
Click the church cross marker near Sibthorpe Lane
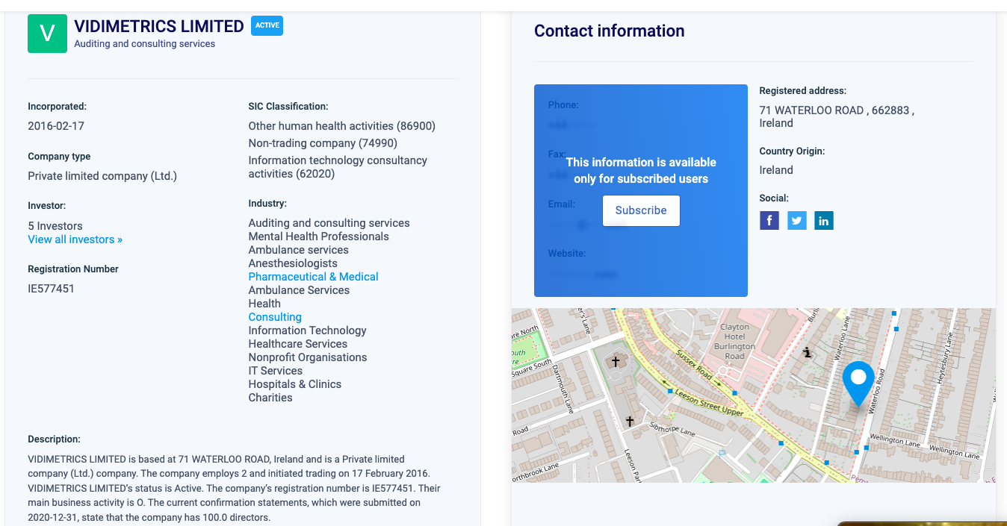click(x=630, y=422)
